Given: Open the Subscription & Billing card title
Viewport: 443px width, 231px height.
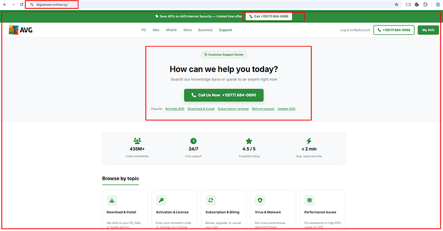Looking at the screenshot, I should click(222, 212).
